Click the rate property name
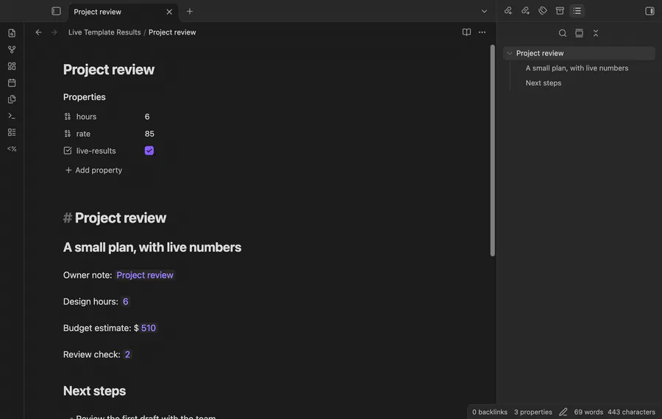 pos(83,134)
